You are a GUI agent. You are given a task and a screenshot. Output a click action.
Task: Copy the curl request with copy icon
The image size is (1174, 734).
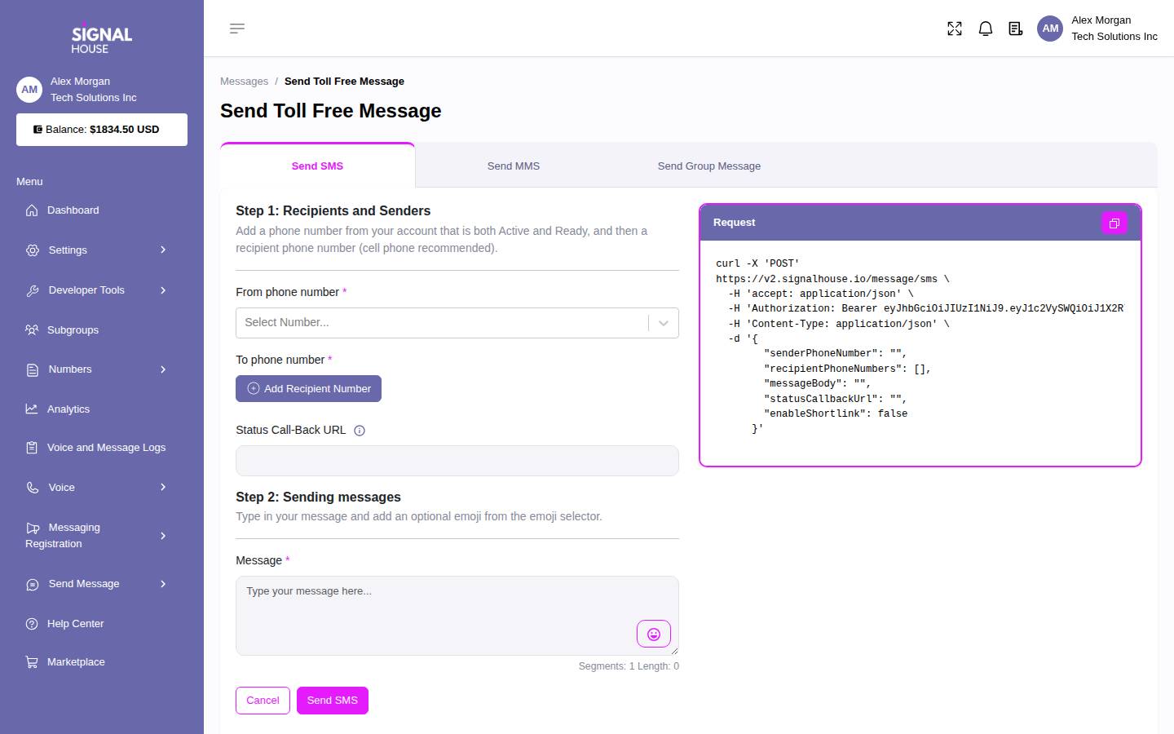click(1114, 223)
